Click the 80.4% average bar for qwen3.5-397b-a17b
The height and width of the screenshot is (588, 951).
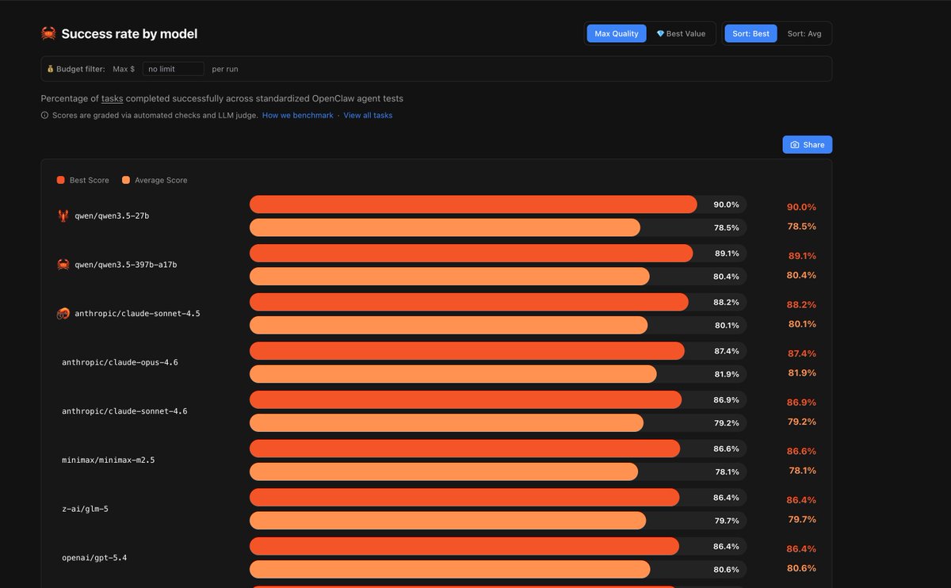tap(449, 277)
